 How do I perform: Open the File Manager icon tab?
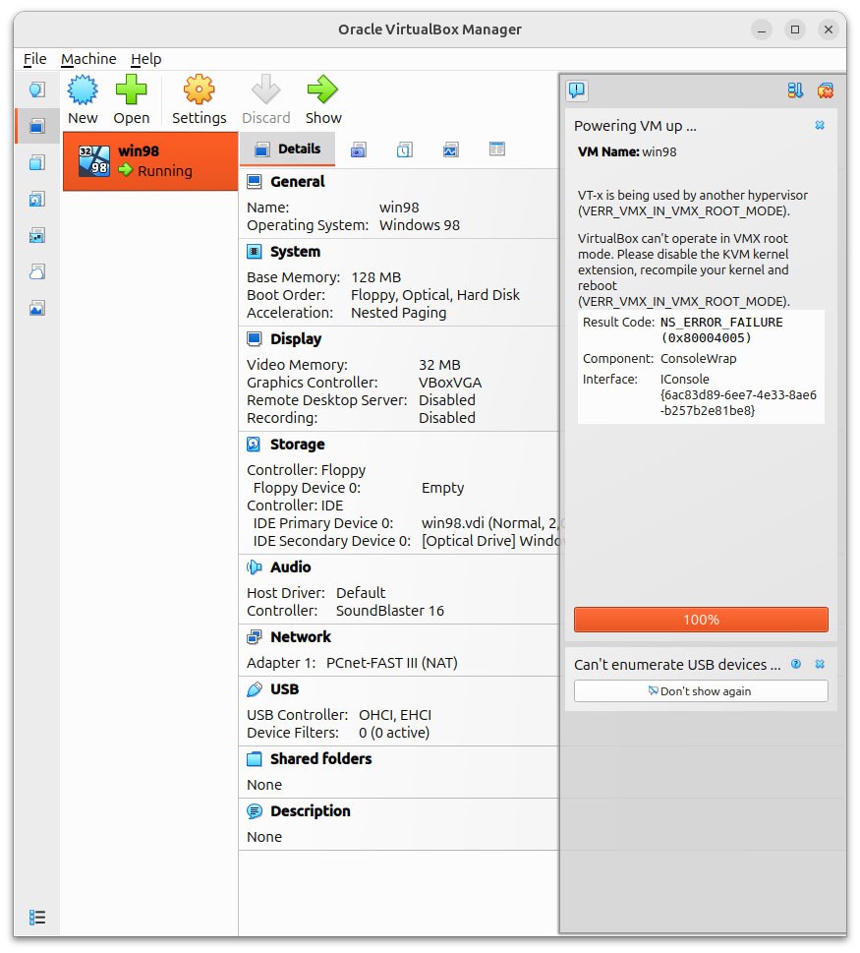tap(497, 149)
